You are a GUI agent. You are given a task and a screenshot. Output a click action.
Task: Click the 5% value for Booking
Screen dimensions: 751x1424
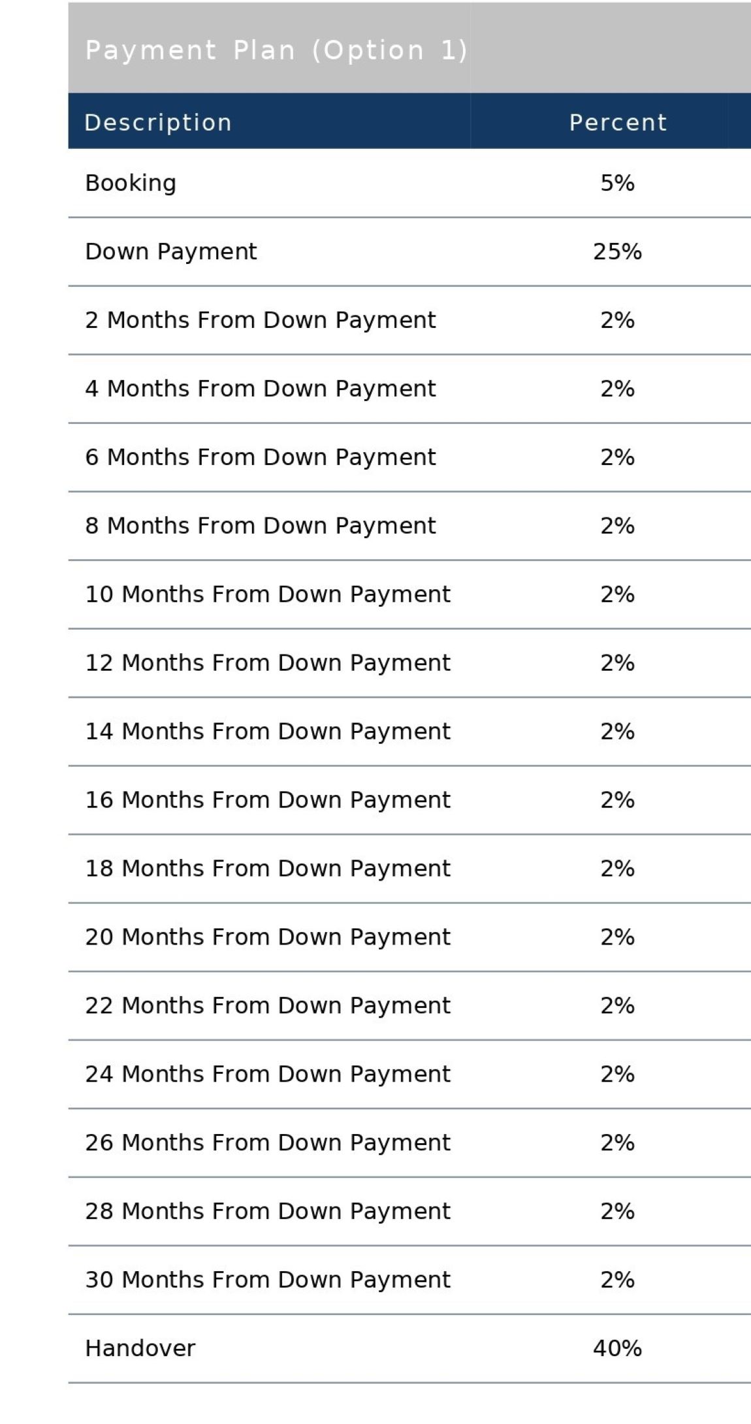(x=618, y=183)
